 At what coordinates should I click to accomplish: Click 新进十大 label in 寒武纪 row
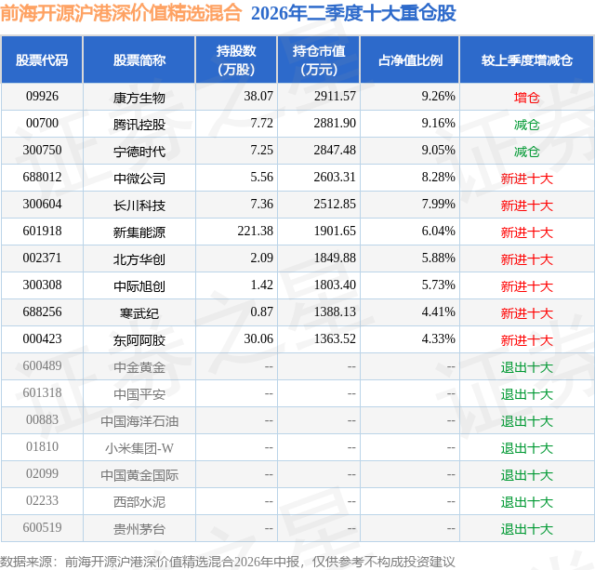527,313
